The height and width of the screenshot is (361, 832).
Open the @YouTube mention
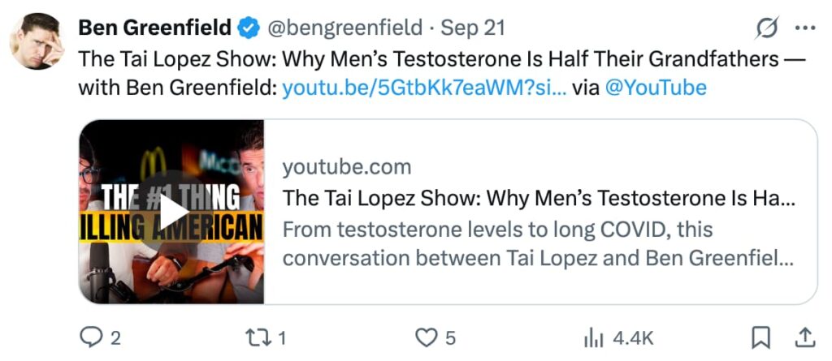pyautogui.click(x=656, y=88)
